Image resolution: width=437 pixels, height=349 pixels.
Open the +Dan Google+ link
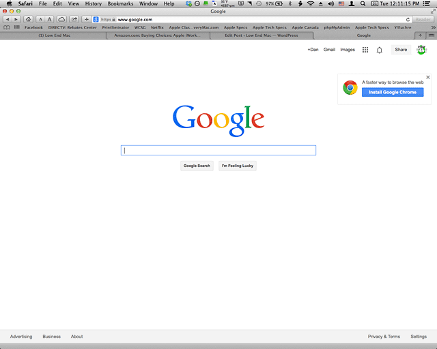[x=313, y=50]
